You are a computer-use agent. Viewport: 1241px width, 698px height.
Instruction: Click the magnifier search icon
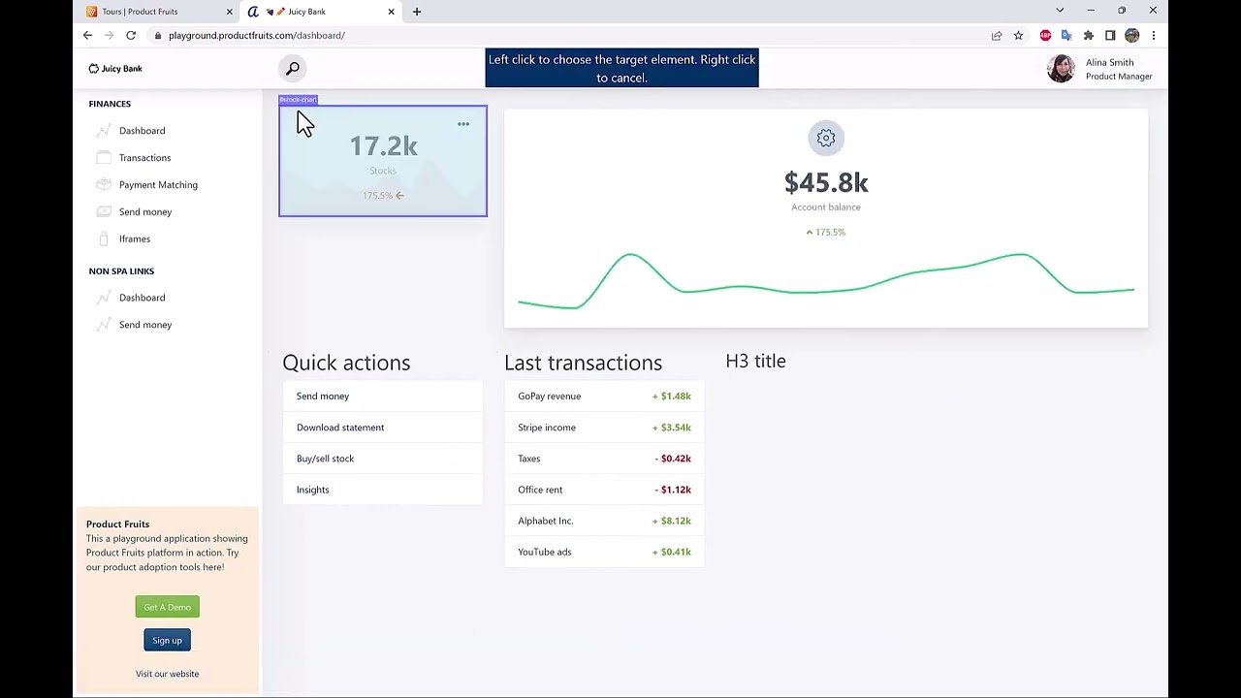(x=293, y=68)
